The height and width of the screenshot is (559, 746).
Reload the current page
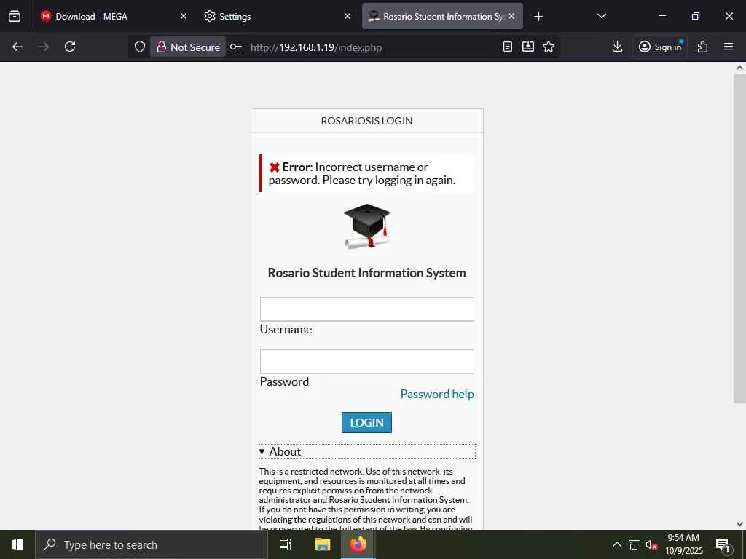70,47
